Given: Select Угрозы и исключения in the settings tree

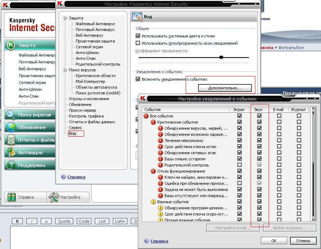Looking at the screenshot, I should pyautogui.click(x=89, y=99).
